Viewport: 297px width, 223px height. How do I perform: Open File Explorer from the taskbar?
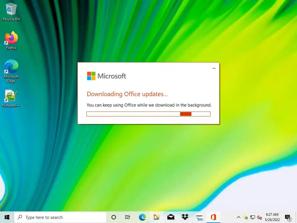click(x=156, y=217)
